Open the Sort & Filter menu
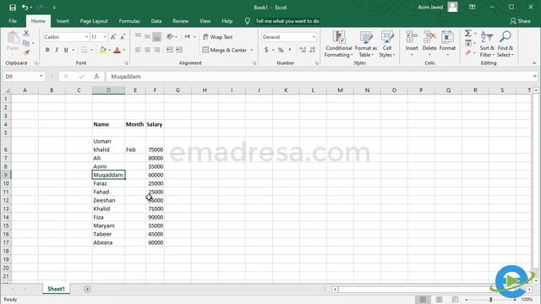Viewport: 541px width, 304px height. (487, 44)
